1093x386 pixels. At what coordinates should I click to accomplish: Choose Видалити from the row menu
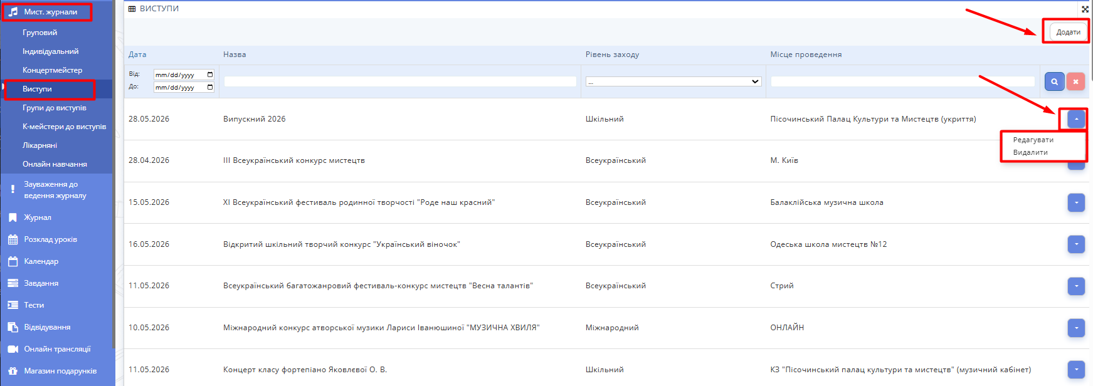coord(1030,152)
